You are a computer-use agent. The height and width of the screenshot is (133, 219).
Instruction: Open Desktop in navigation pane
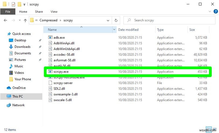pyautogui.click(x=20, y=40)
